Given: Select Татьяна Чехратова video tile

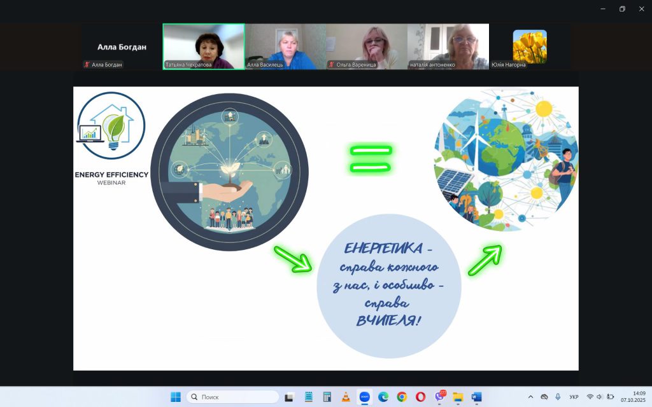Looking at the screenshot, I should (x=203, y=46).
